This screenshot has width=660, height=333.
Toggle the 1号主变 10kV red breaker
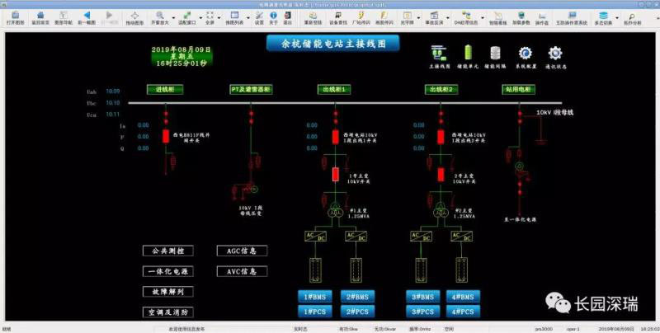336,174
